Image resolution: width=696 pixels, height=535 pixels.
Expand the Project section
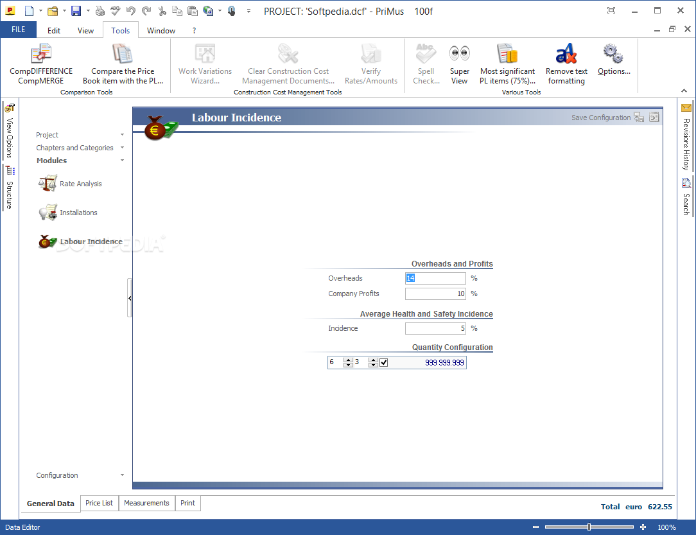pos(80,134)
